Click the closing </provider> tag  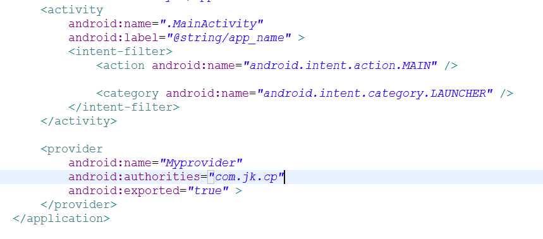coord(78,204)
